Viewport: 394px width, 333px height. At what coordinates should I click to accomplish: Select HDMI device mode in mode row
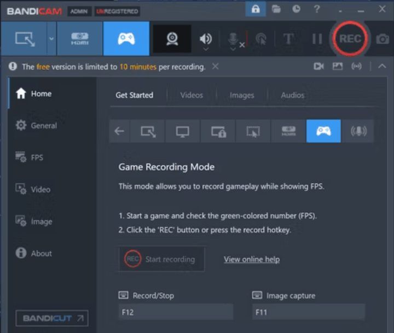(288, 131)
